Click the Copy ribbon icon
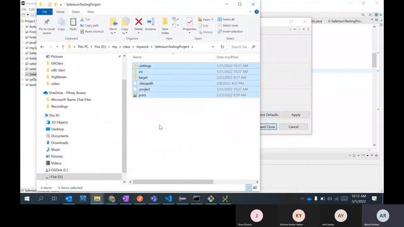This screenshot has height=227, width=404. pos(61,25)
